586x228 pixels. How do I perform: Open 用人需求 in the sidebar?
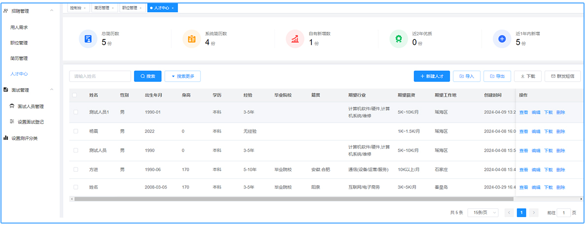click(19, 27)
